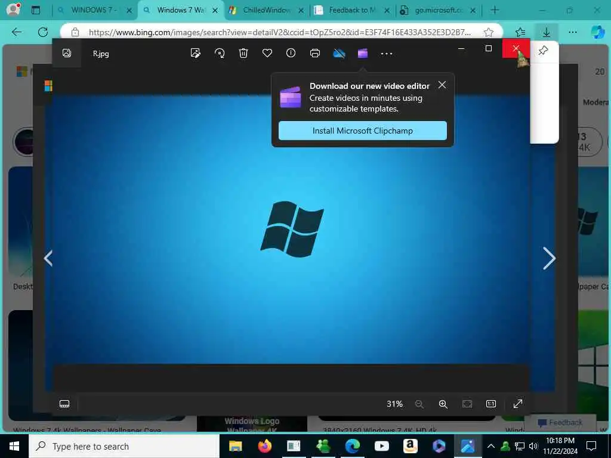The height and width of the screenshot is (458, 611).
Task: Open Edge Favorites list icon
Action: coord(520,32)
